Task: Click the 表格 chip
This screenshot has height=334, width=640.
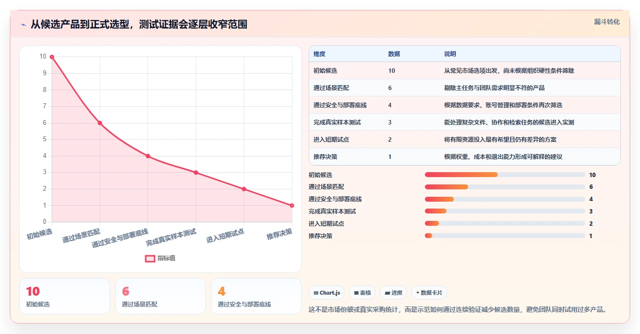Action: (x=362, y=293)
